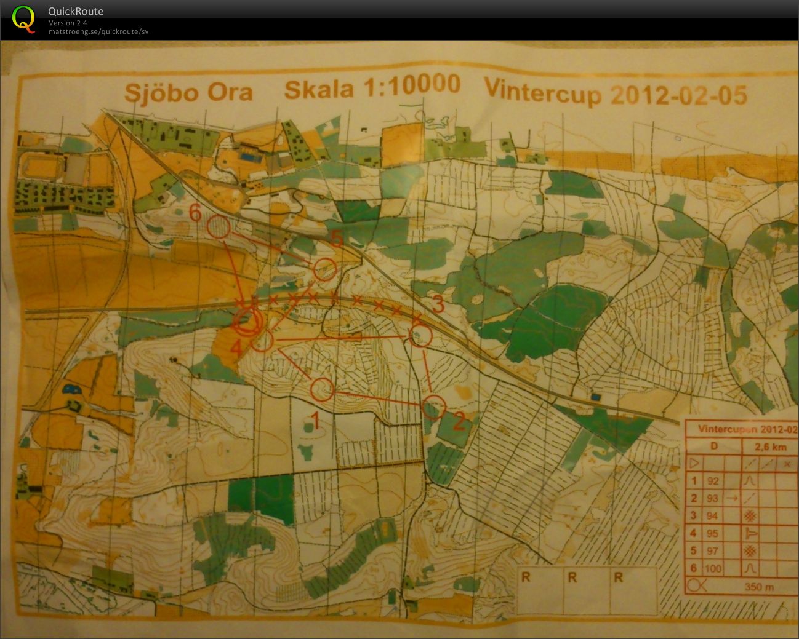Click the QuickRoute Q logo
This screenshot has height=639, width=799.
[23, 18]
